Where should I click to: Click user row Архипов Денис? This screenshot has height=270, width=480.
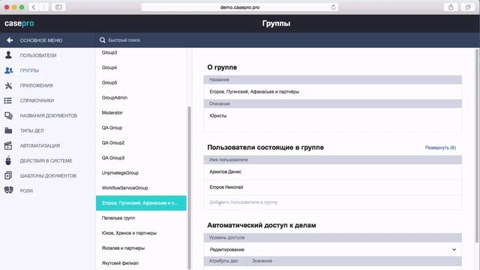point(333,172)
